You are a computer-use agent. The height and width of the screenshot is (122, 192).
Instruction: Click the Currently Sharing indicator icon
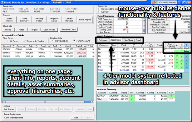coord(155,2)
